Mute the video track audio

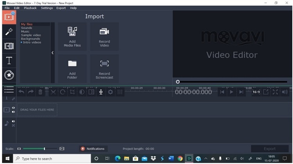(x=13, y=112)
